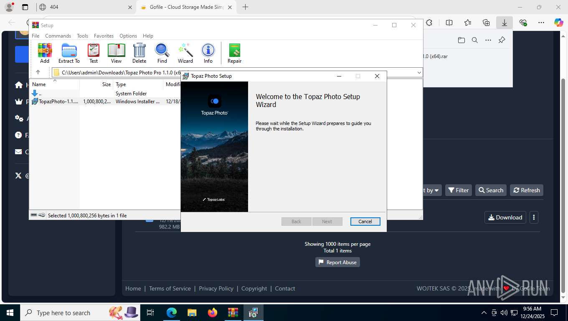Expand the WinRAR address path dropdown

pos(419,72)
